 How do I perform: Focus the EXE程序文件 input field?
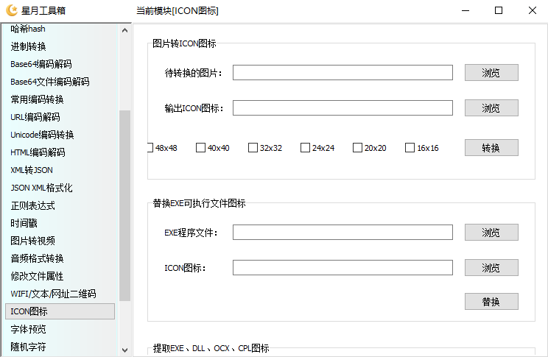click(342, 233)
